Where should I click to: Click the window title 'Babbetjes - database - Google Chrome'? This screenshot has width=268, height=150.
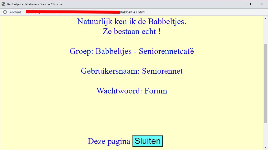[35, 4]
